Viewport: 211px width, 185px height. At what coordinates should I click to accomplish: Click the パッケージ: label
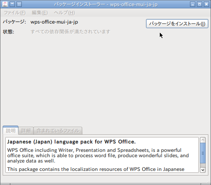pos(15,22)
